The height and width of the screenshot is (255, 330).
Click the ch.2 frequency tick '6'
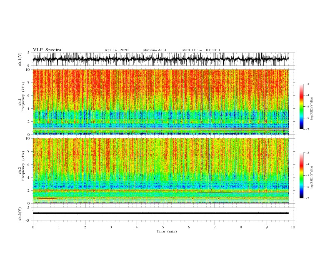tap(29, 165)
